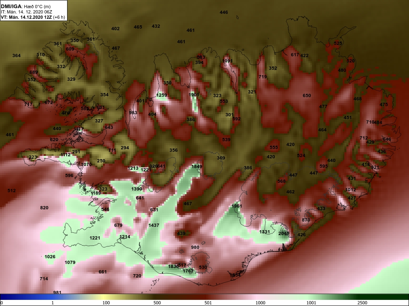409x306 pixels.
Task: Select the map value 512 at left edge
Action: click(11, 191)
